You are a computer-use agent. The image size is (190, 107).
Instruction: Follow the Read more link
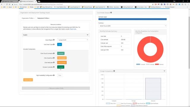pos(73,29)
